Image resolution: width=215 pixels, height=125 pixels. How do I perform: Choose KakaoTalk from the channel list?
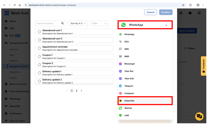[145, 101]
